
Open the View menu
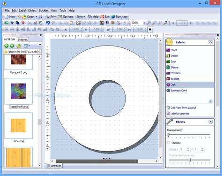pos(54,10)
